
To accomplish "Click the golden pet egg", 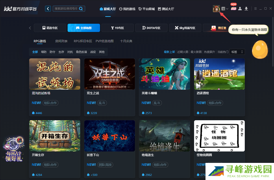I will pyautogui.click(x=260, y=49).
